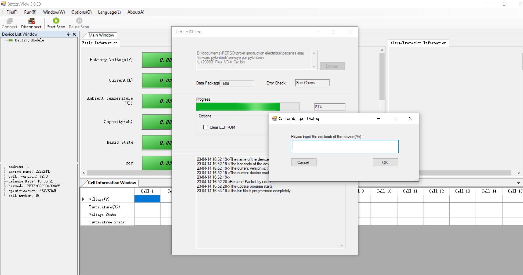Click the Disconnect toolbar icon
This screenshot has width=523, height=275.
pyautogui.click(x=31, y=21)
